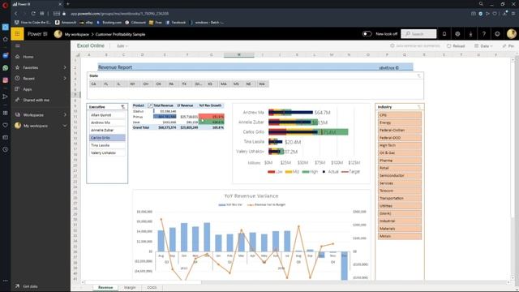Select the WA state slicer
Screen dimensions: 519x292
point(262,84)
